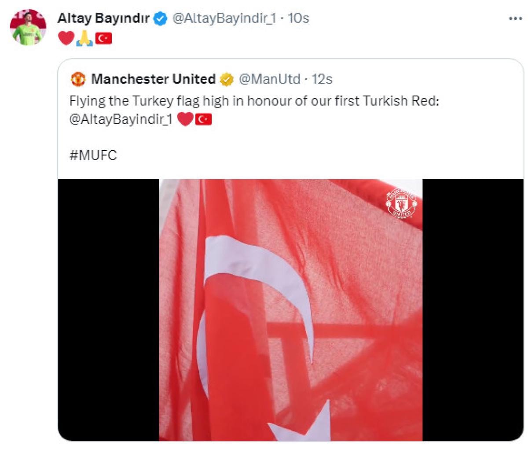Click the Man Utd crest watermark on the video

(x=401, y=203)
